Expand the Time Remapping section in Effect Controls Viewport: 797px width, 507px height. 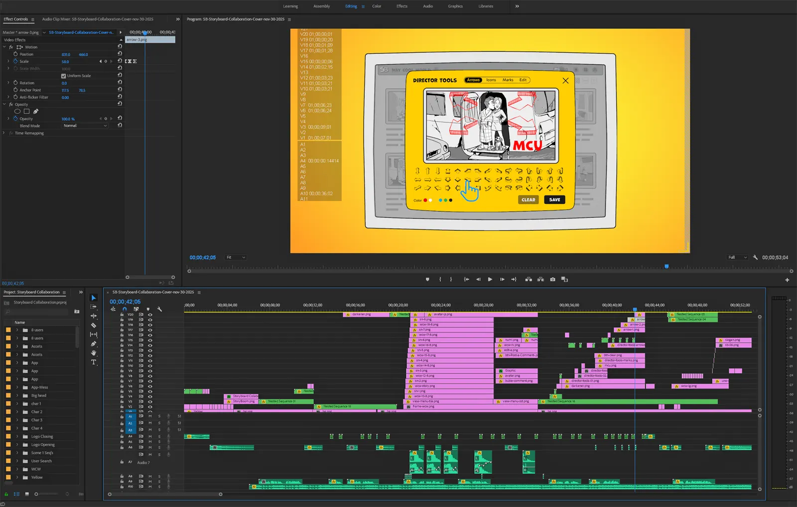click(x=4, y=133)
